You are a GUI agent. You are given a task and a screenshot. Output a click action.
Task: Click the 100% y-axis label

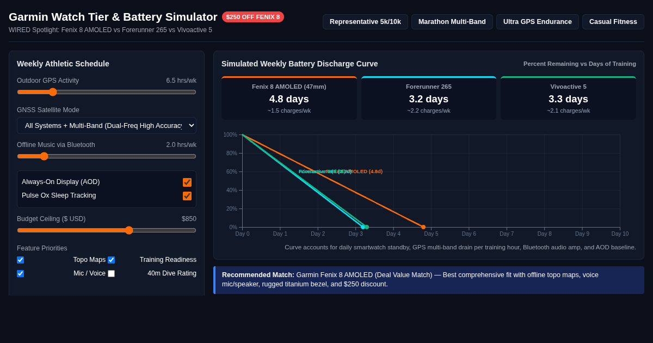230,134
